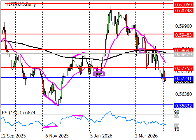196x140 pixels.
Task: Click the 6 Nov 2025 date label
Action: 57,136
